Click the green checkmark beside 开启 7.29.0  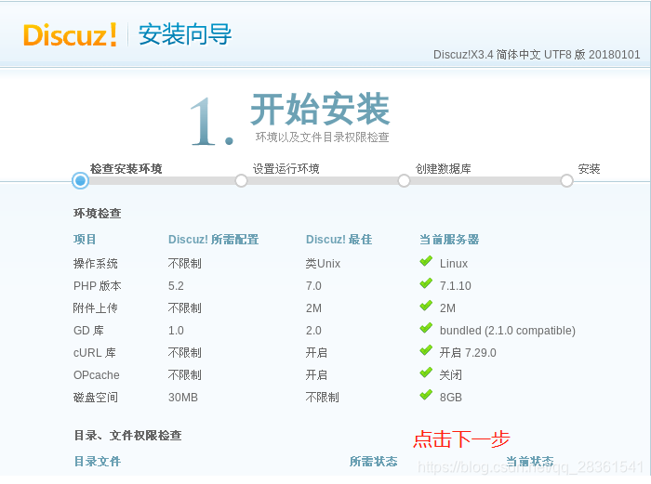point(426,351)
